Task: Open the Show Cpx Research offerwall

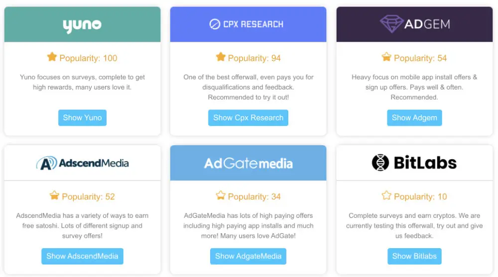Action: pyautogui.click(x=248, y=118)
